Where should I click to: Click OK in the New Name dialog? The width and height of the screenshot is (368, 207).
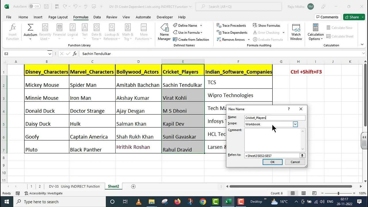(x=273, y=162)
